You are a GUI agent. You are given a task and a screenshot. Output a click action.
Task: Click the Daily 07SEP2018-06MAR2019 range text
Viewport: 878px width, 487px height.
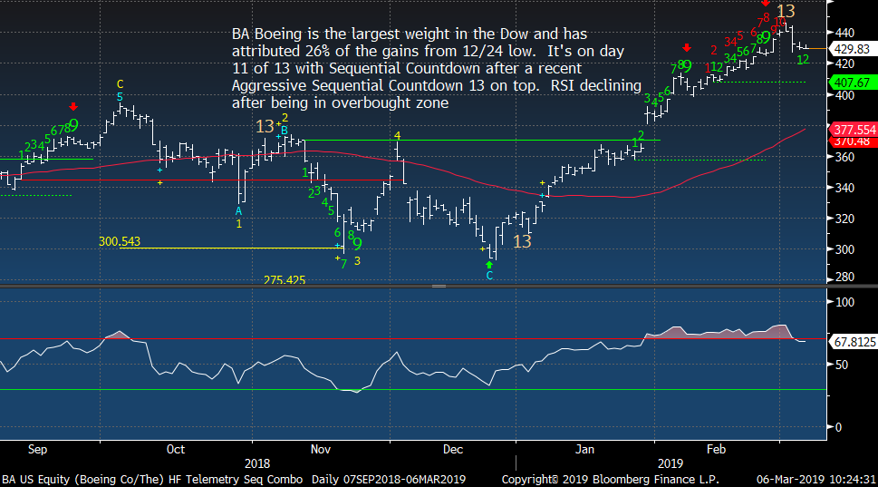[389, 480]
